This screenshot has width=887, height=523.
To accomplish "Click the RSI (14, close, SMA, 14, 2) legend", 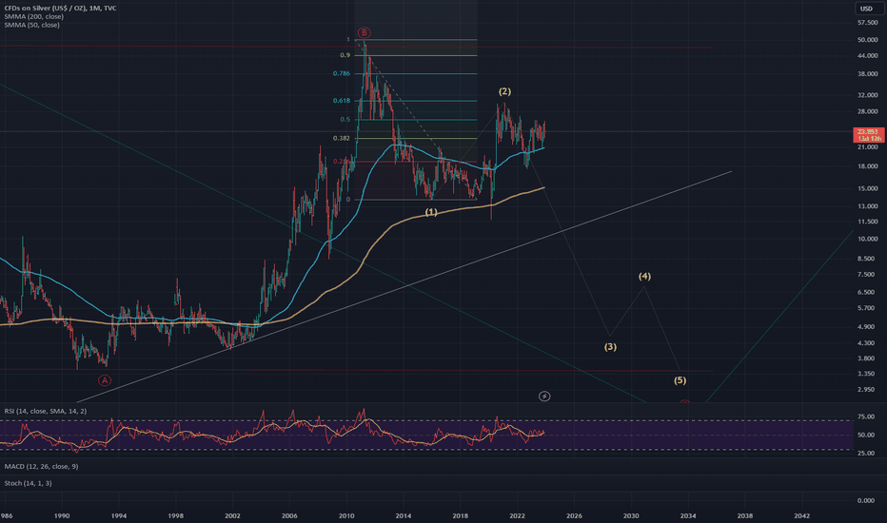I will pos(46,411).
